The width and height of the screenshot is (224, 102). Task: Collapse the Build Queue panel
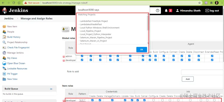click(51, 89)
